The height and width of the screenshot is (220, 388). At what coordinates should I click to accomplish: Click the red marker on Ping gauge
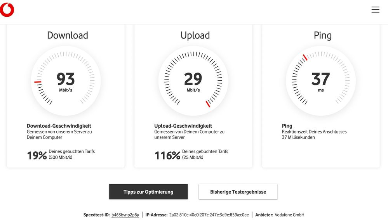(305, 57)
